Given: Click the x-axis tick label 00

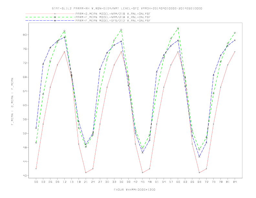Looking at the screenshot, I should coord(36,182).
